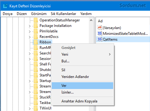The width and height of the screenshot is (150, 111).
Task: Click the RecentDocs folder icon
Action: [x=36, y=37]
